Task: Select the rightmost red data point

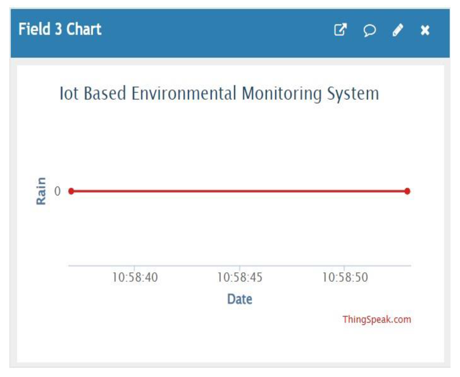Action: (x=407, y=191)
